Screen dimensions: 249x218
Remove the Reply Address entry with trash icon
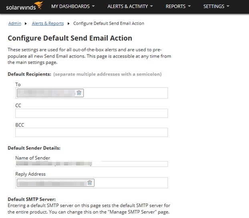[90, 183]
